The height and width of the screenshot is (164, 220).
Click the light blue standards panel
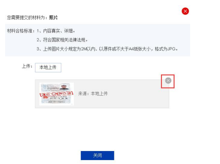(97, 40)
